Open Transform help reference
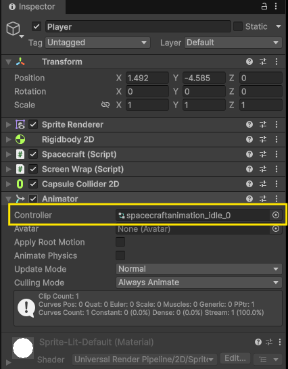 [x=249, y=62]
